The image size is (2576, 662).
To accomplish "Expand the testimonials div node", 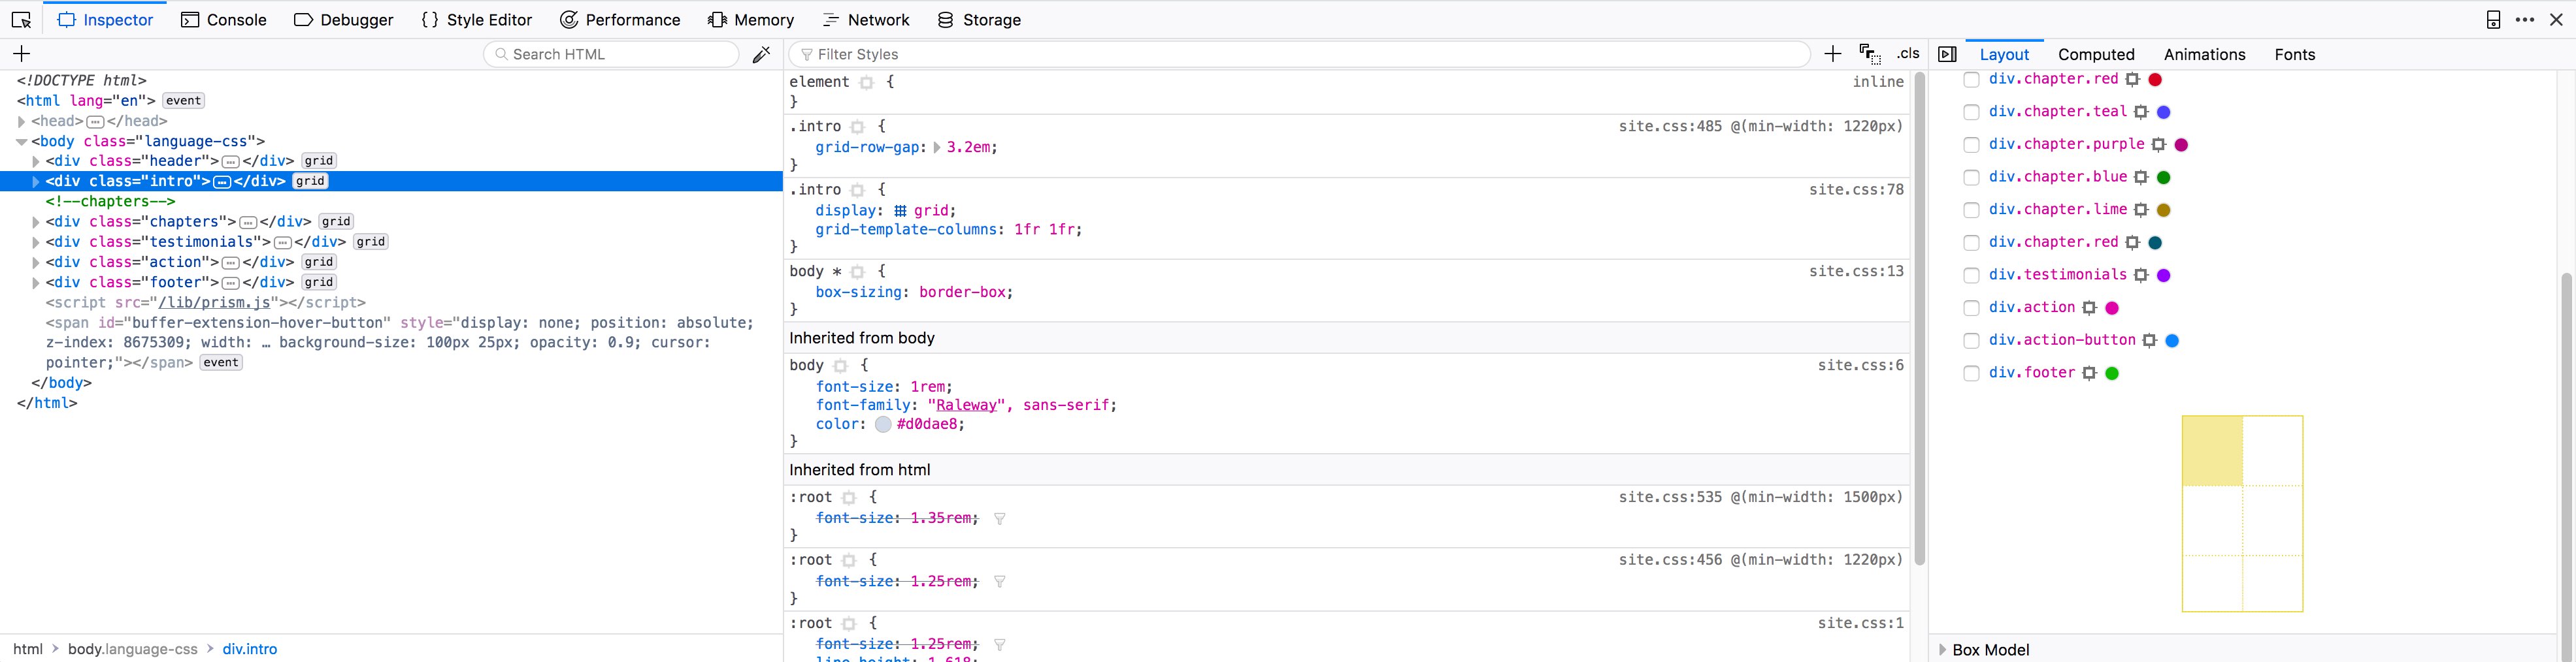I will click(x=35, y=243).
